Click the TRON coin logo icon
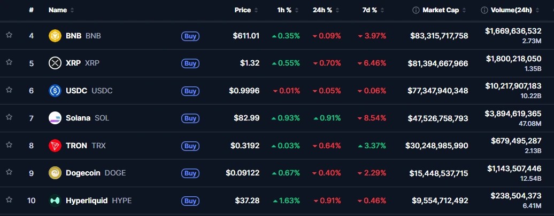Screen dimensions: 554x216 click(x=55, y=146)
